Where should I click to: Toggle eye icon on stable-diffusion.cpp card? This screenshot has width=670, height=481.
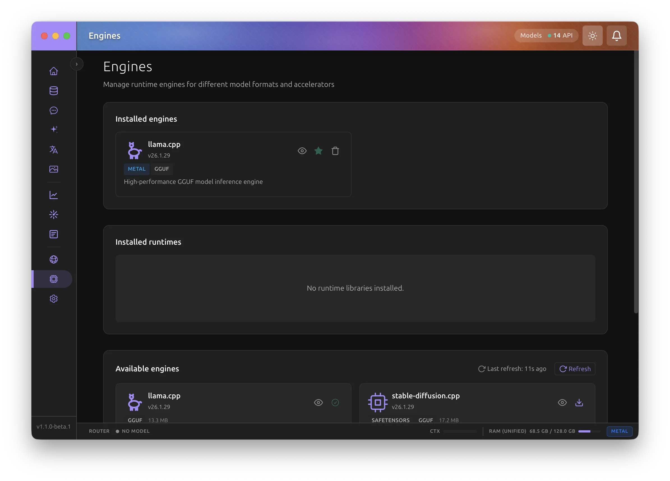pyautogui.click(x=562, y=403)
